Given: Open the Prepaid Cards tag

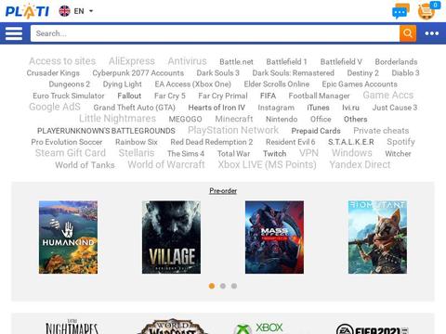Looking at the screenshot, I should pos(316,131).
